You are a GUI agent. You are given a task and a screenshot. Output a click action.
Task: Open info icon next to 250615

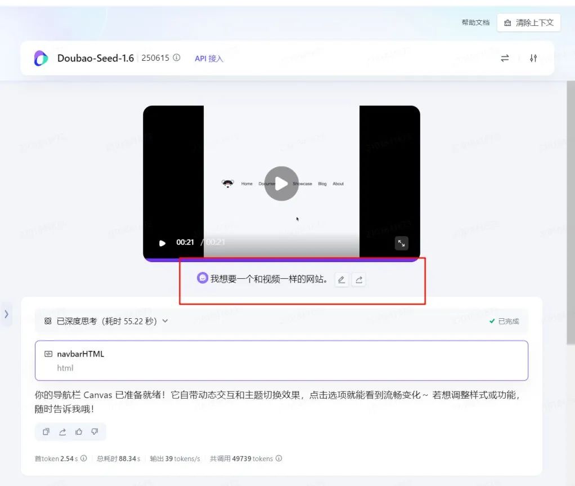coord(177,57)
